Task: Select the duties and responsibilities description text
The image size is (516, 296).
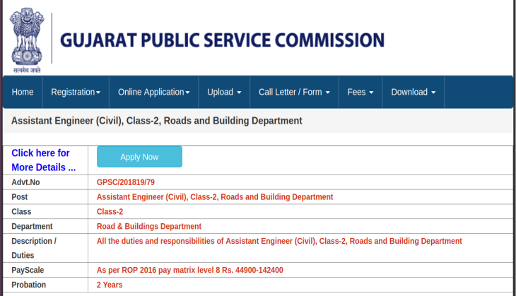Action: 279,241
